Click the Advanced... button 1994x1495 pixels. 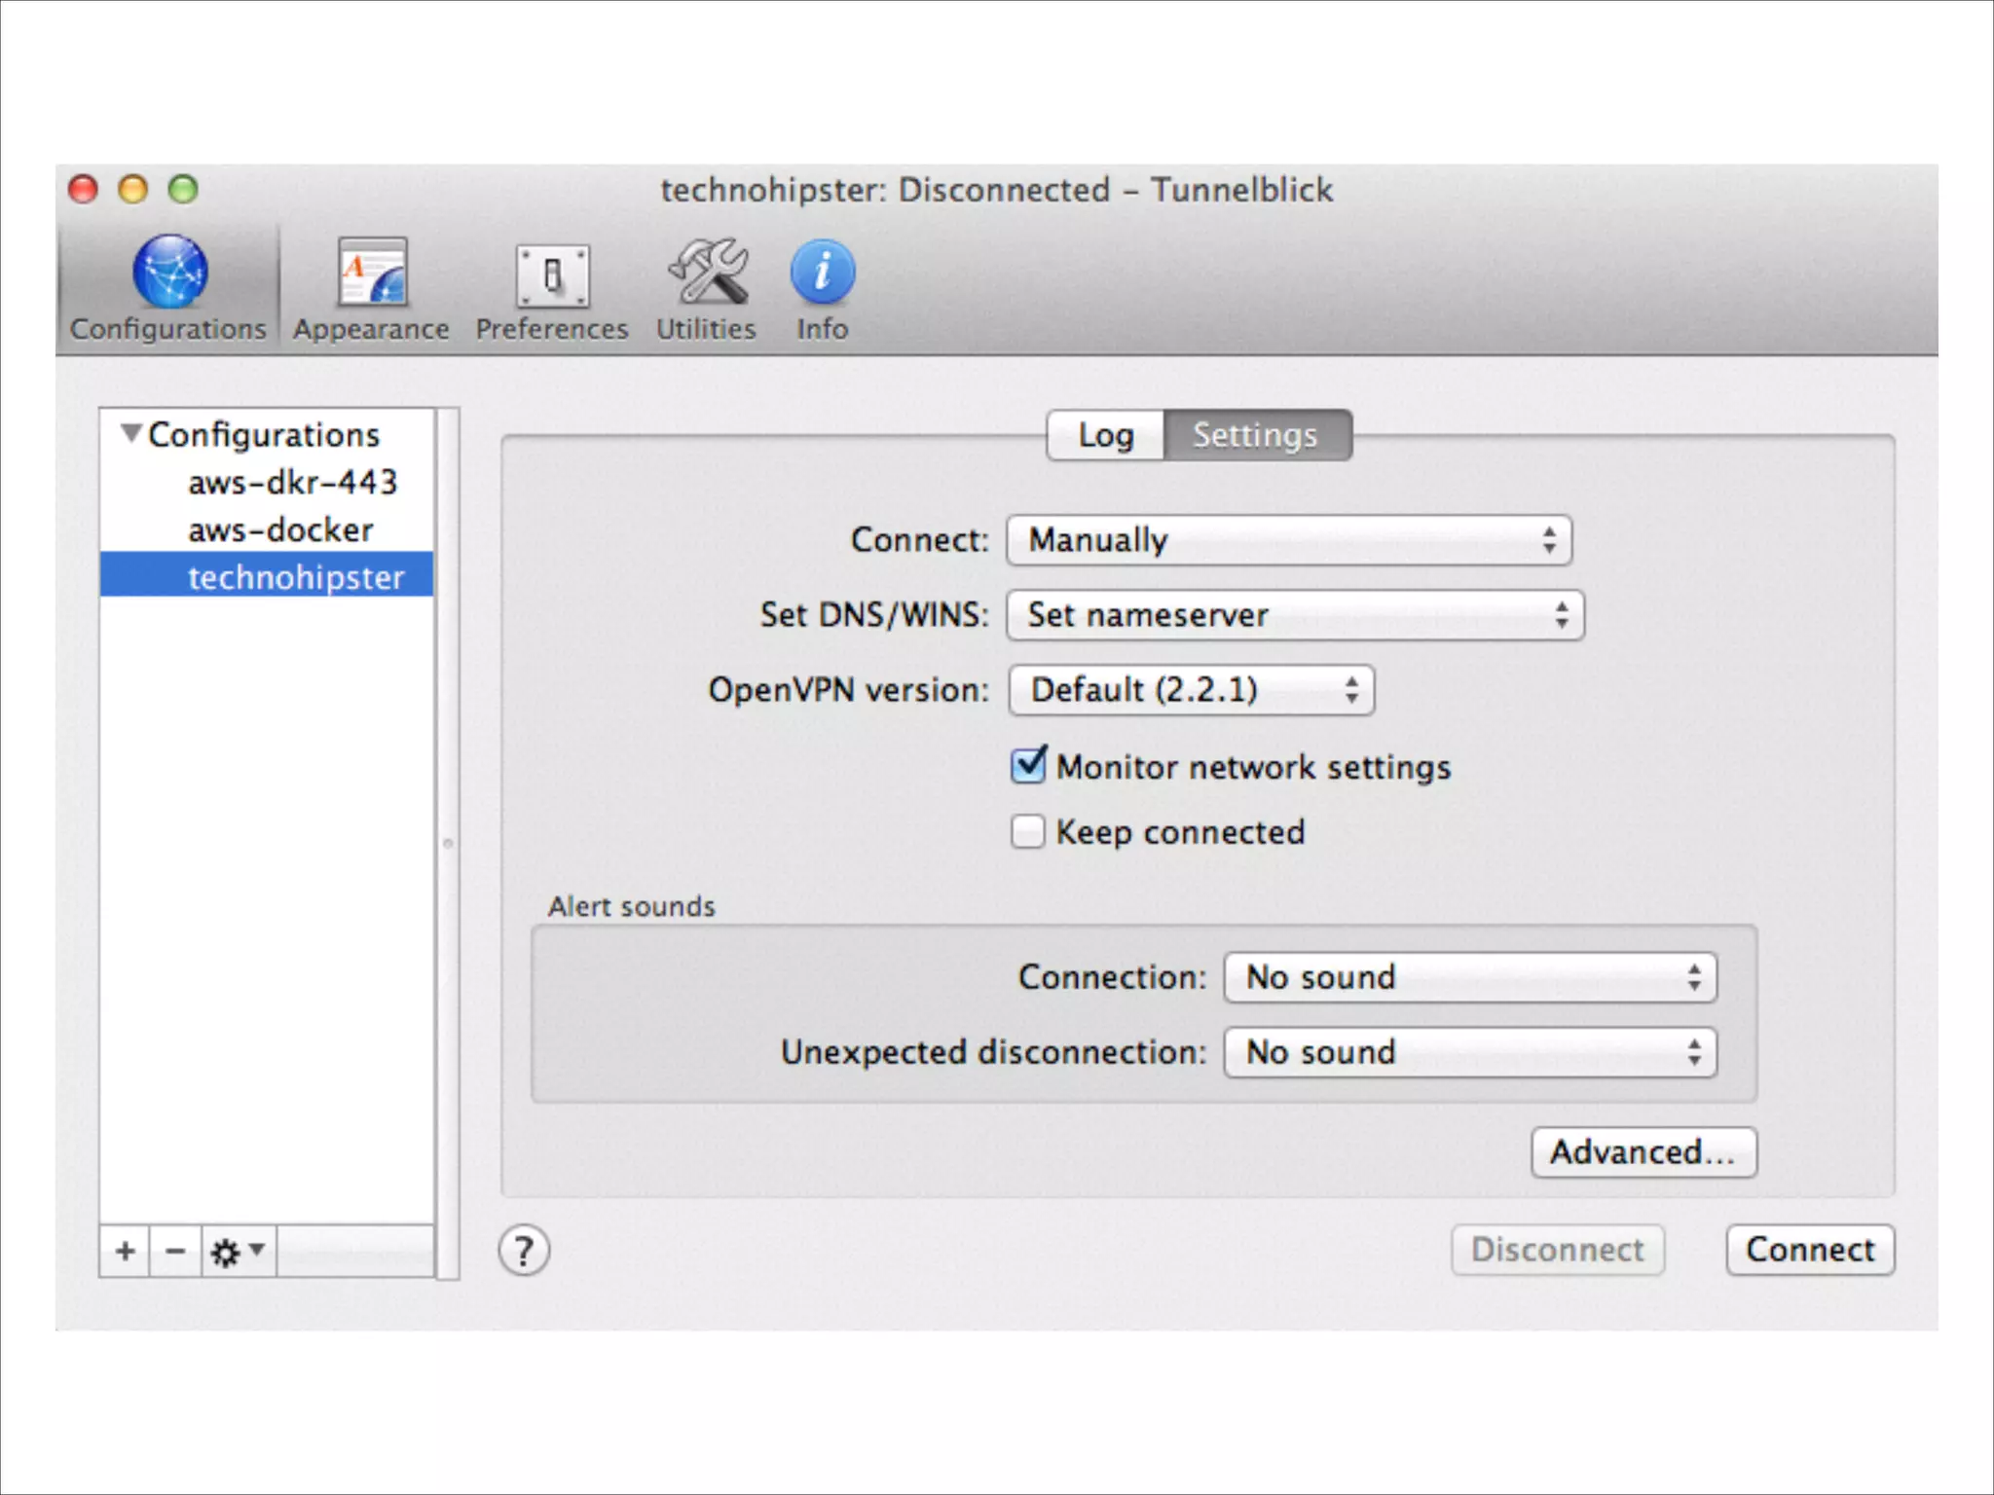1643,1152
